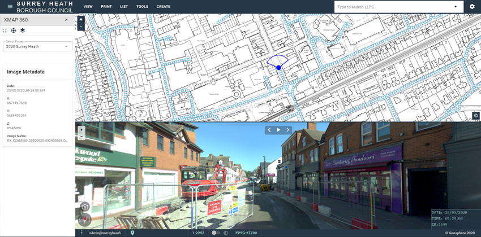
Task: Go to previous panorama image
Action: (269, 130)
